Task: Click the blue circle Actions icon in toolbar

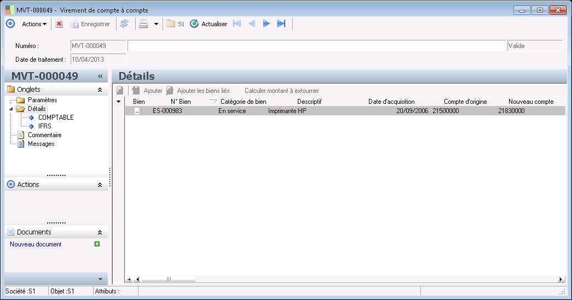Action: [x=10, y=23]
